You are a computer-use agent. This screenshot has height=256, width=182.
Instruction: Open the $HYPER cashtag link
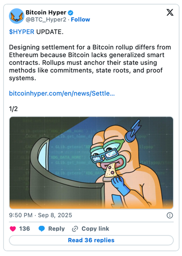pyautogui.click(x=22, y=32)
